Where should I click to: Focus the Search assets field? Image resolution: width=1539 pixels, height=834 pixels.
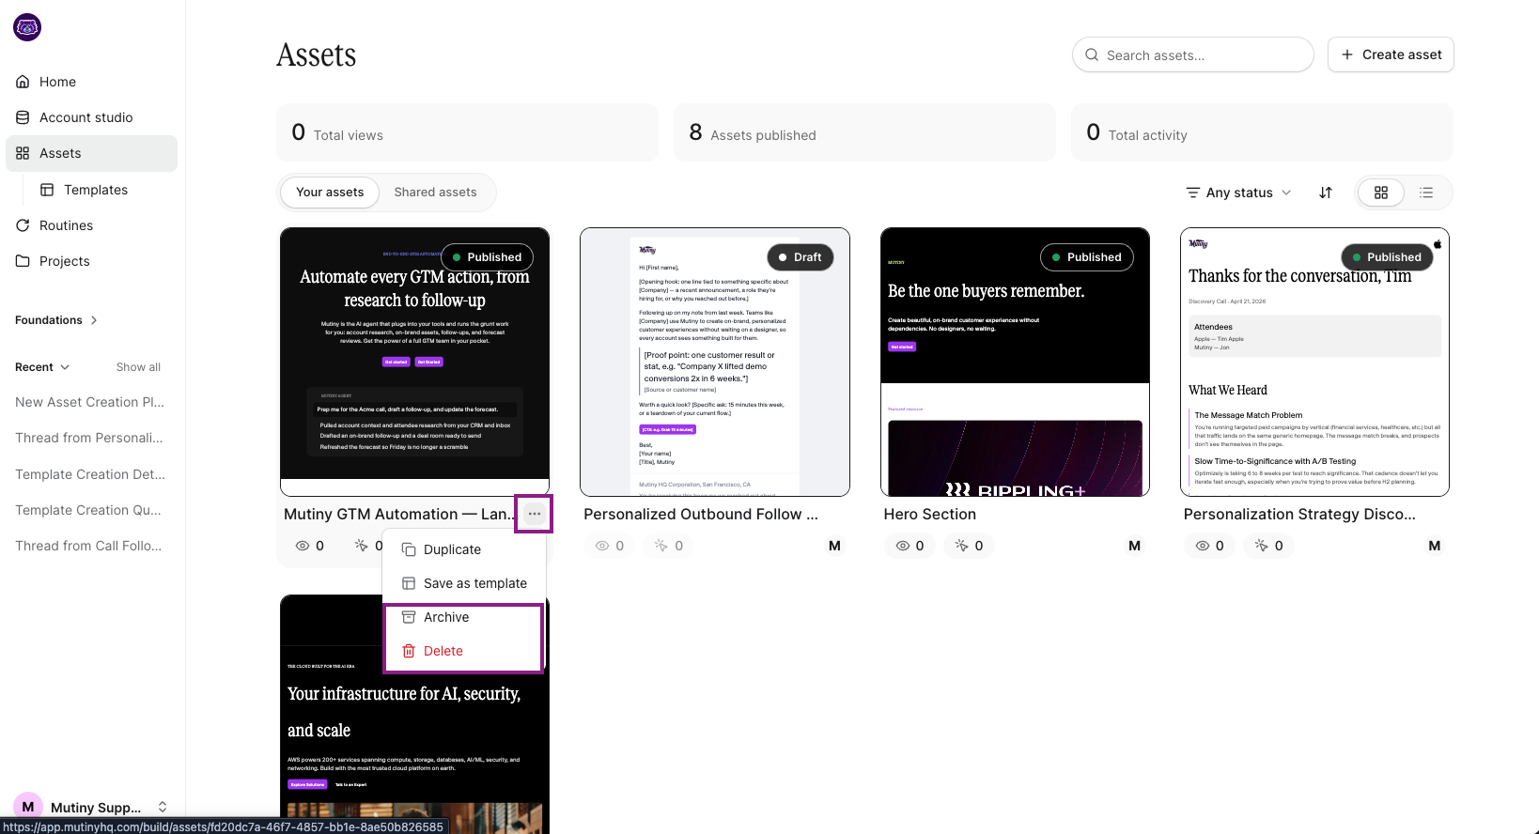[1192, 54]
